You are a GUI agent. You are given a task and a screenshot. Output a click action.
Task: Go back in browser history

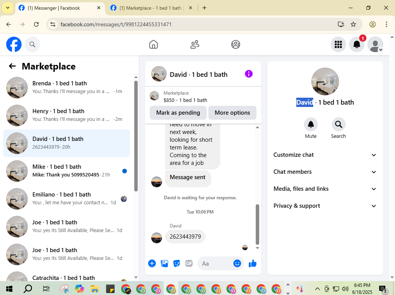click(8, 24)
